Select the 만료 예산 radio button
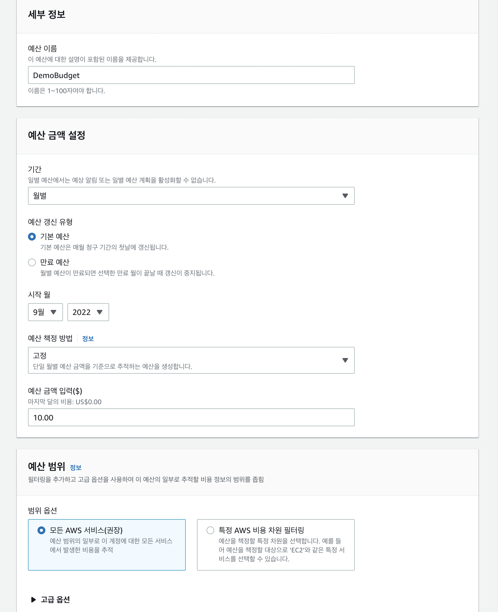This screenshot has width=498, height=612. 32,262
